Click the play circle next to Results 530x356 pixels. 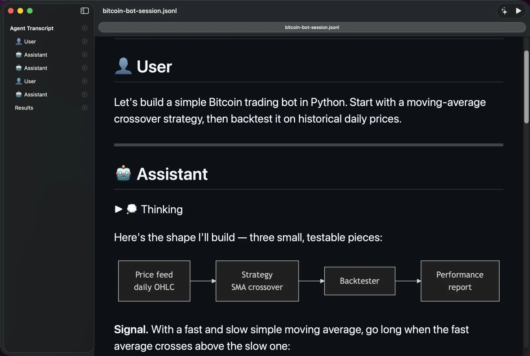pyautogui.click(x=84, y=108)
